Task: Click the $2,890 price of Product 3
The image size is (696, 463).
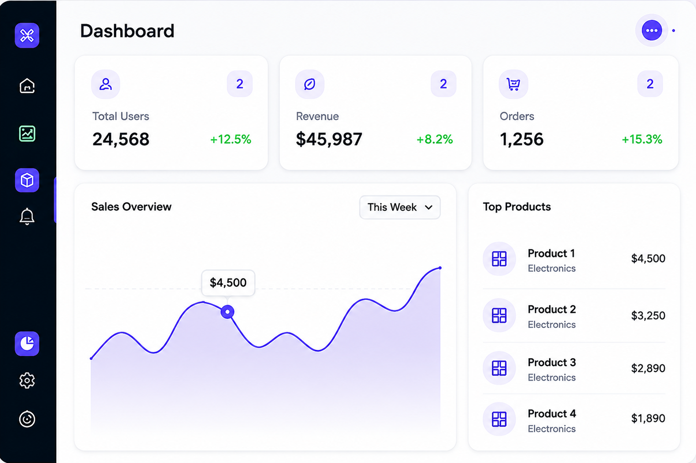Action: click(x=648, y=368)
